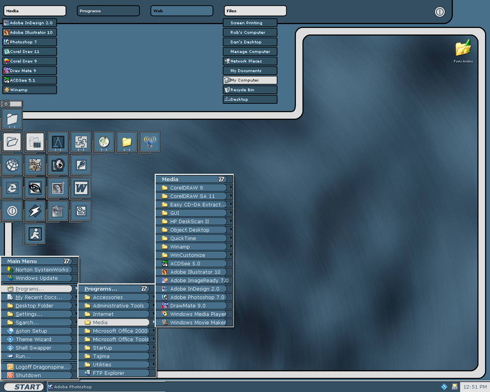
Task: Select Norton SystemWorks in Main Menu
Action: coord(40,269)
